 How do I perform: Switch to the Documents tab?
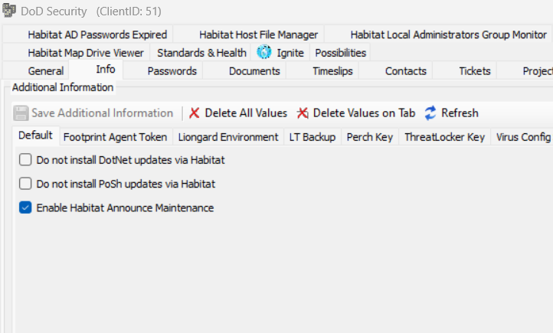pos(254,71)
